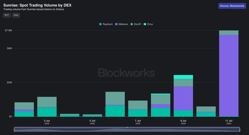This screenshot has width=249, height=135.
Task: Click the $7.6M y-axis label
Action: pos(8,30)
